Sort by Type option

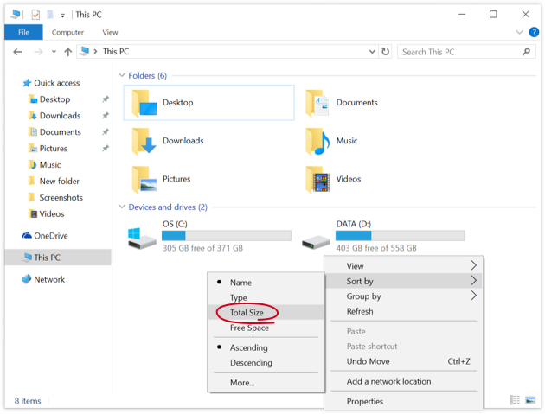(x=266, y=297)
